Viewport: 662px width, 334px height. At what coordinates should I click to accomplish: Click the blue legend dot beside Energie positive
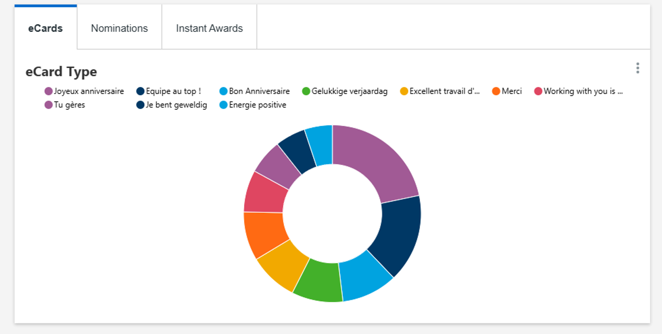coord(223,105)
